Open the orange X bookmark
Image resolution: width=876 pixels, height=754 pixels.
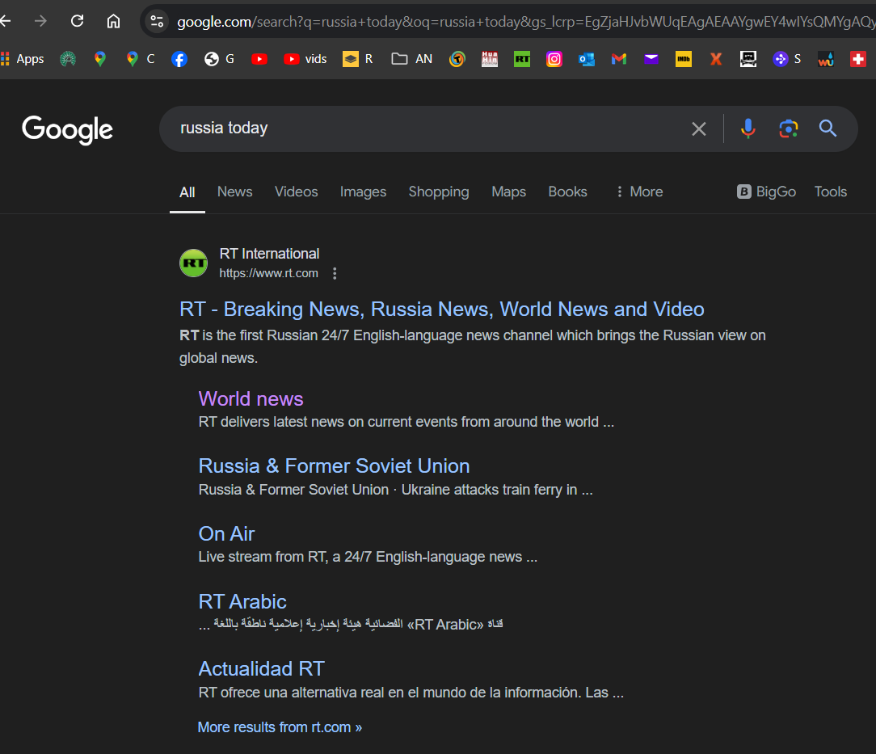pyautogui.click(x=716, y=59)
